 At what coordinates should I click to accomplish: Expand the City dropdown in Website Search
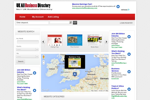27,57
